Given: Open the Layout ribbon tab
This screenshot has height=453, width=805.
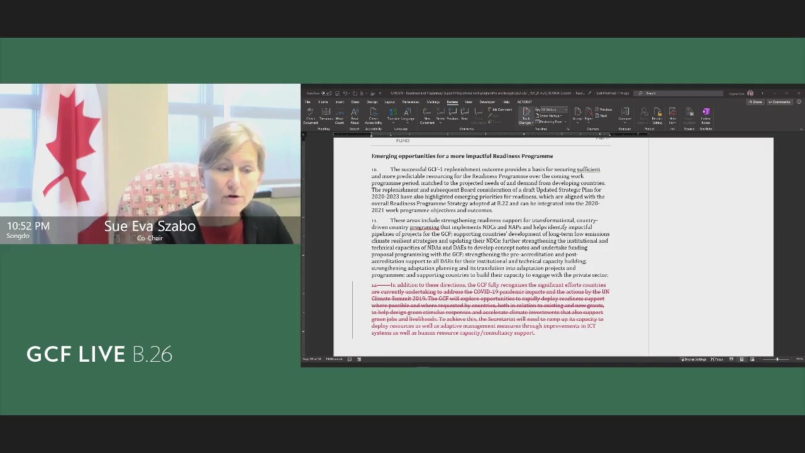Looking at the screenshot, I should coord(389,102).
